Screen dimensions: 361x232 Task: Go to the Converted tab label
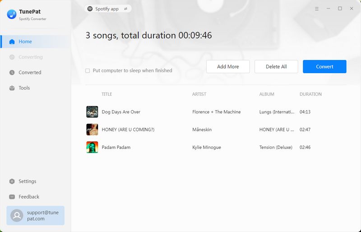click(30, 73)
